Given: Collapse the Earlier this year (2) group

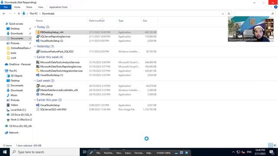Looking at the screenshot, I should [x=35, y=100].
